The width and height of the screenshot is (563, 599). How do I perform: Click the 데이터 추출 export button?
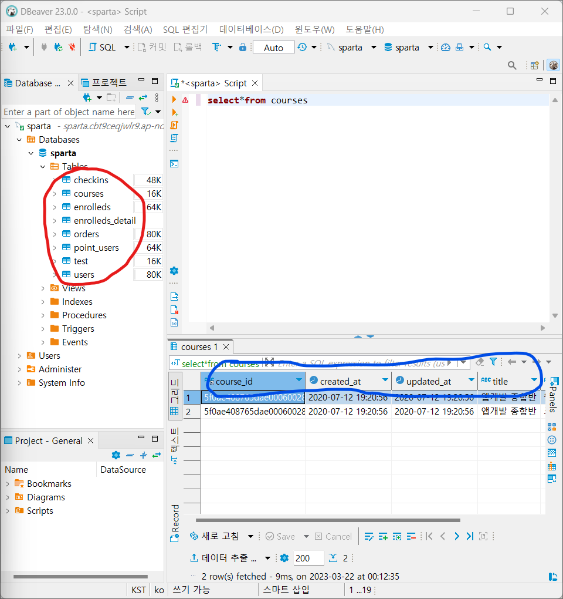223,558
